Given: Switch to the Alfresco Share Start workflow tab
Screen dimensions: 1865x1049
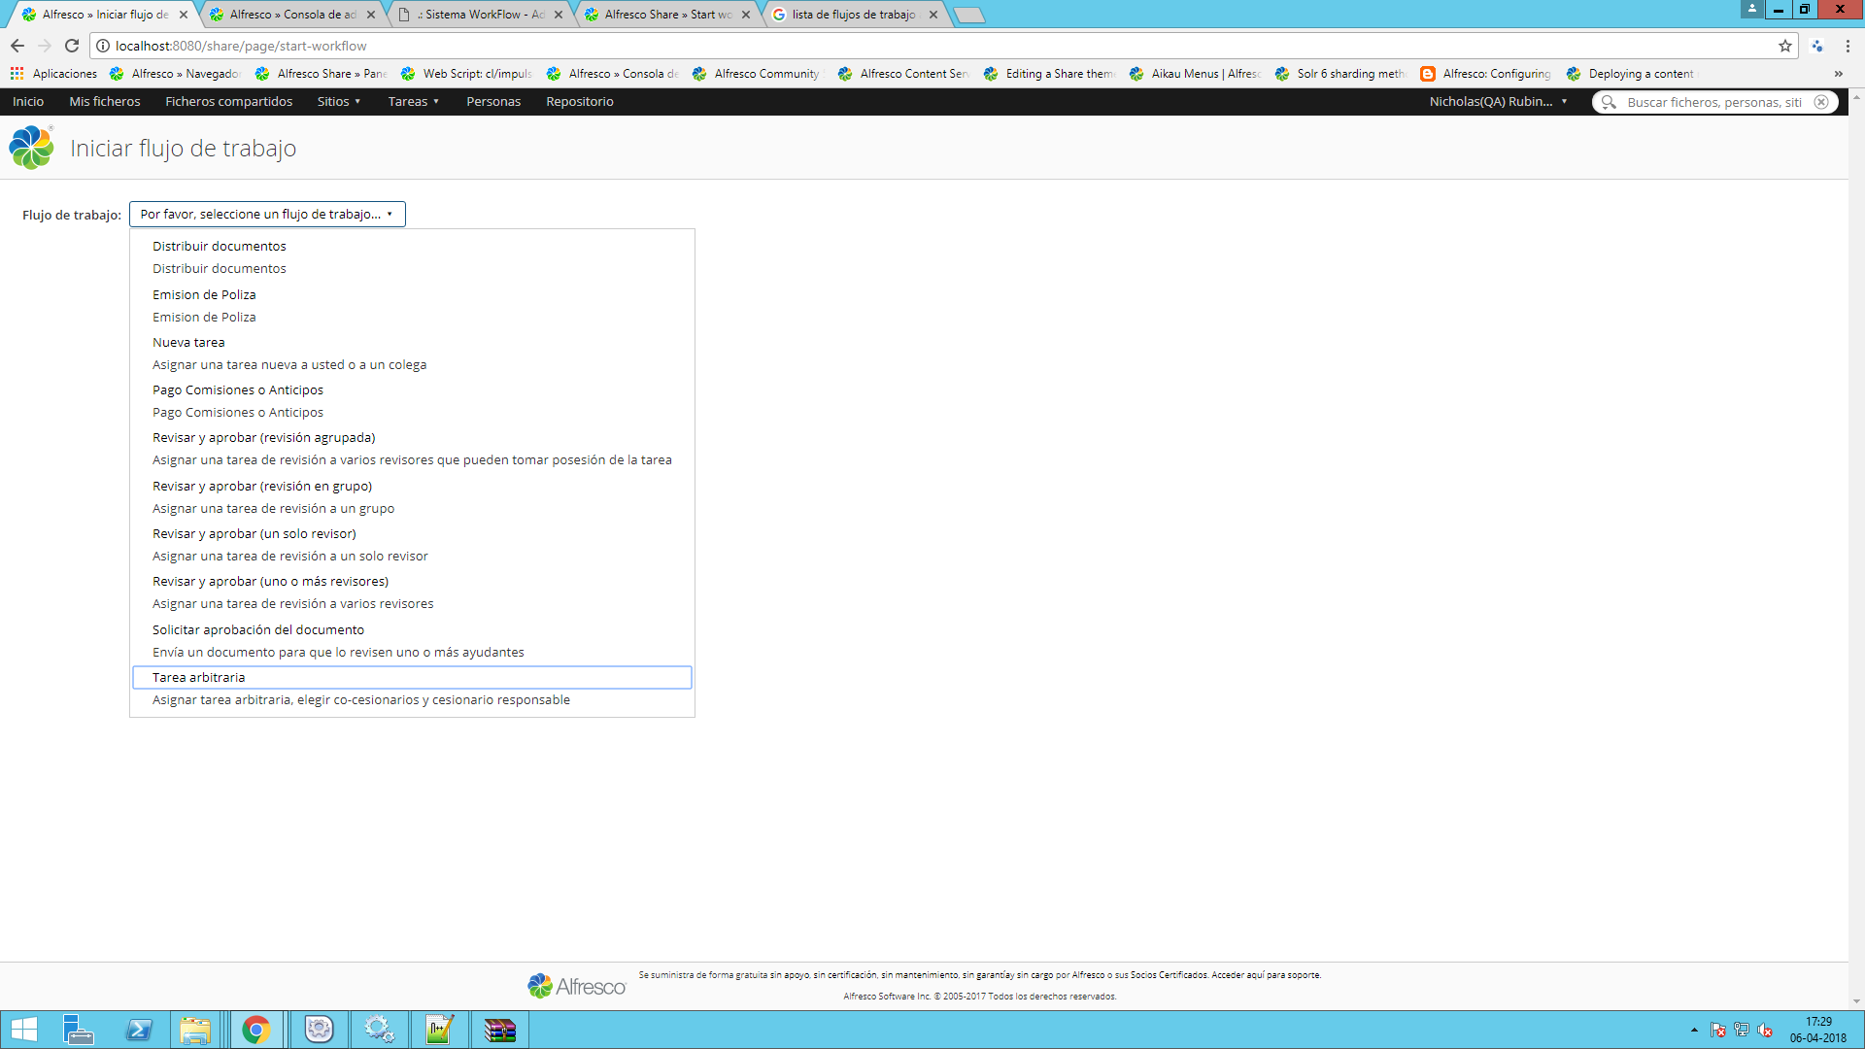Looking at the screenshot, I should tap(666, 15).
